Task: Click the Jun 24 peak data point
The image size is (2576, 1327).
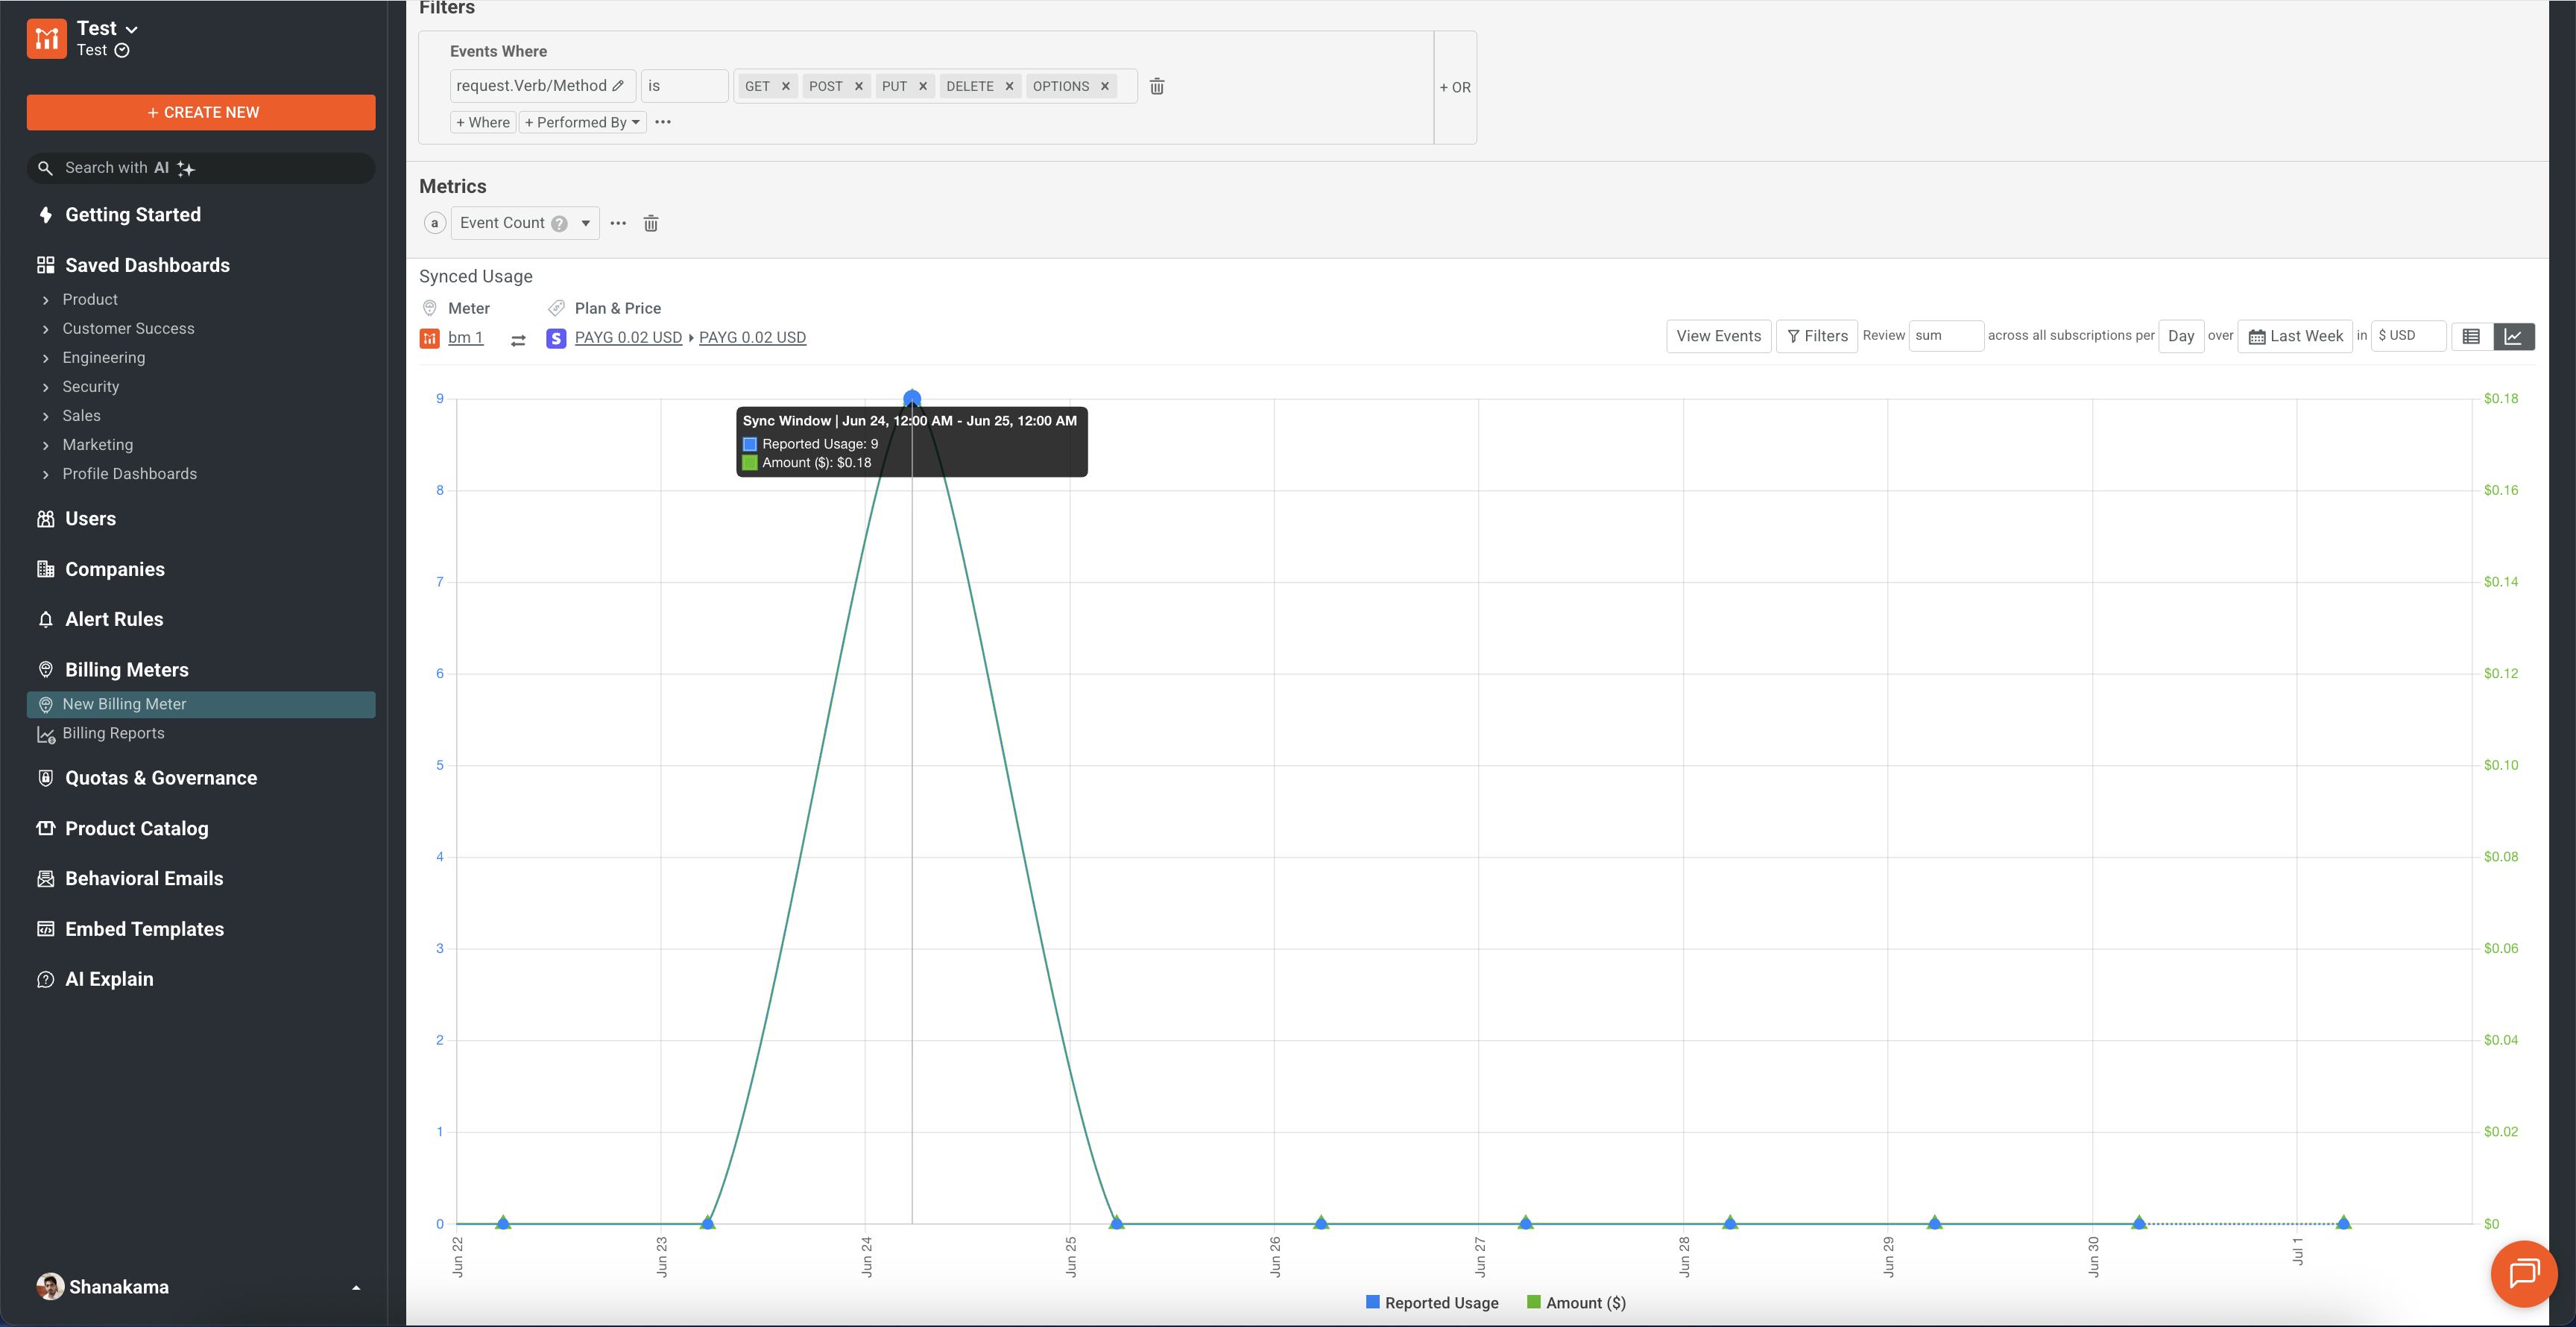Action: click(x=912, y=399)
